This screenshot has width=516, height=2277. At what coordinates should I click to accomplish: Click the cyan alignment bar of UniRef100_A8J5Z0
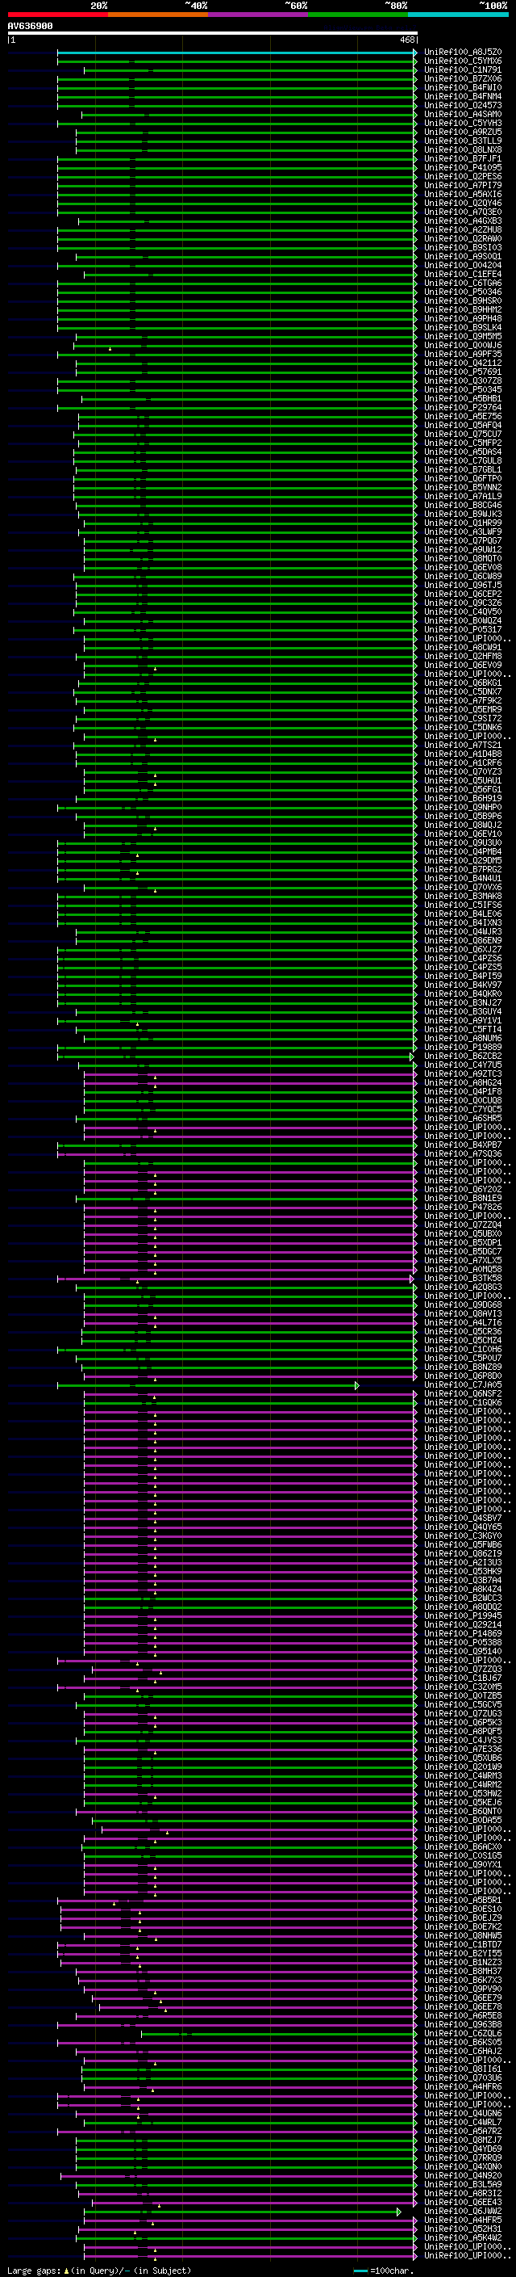[236, 53]
